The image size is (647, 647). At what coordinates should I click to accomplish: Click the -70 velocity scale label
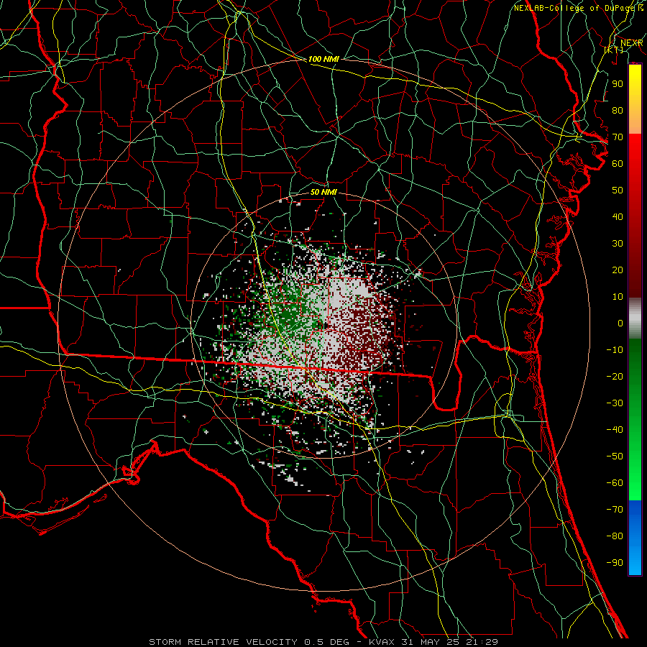[615, 510]
